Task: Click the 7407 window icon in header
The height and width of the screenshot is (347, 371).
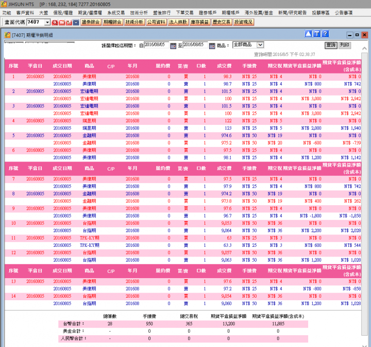Action: [x=7, y=35]
